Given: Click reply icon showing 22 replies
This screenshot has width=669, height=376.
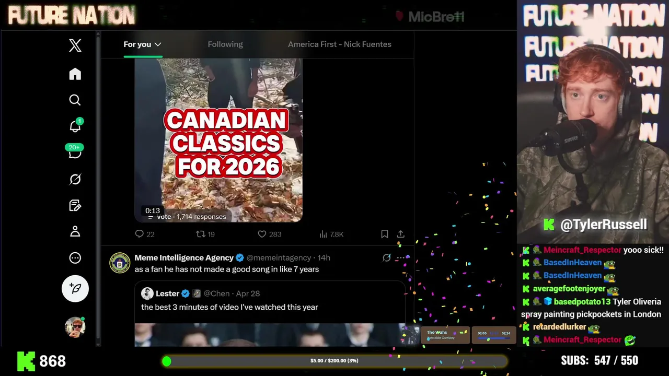Looking at the screenshot, I should click(x=140, y=234).
